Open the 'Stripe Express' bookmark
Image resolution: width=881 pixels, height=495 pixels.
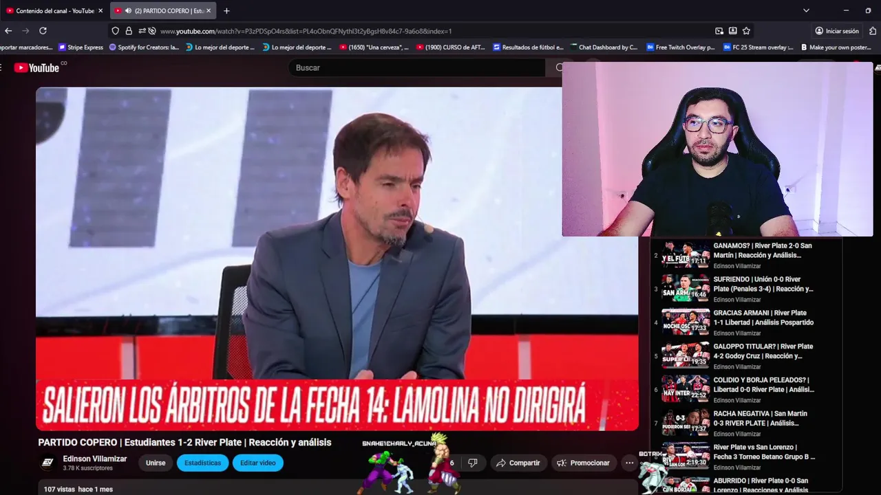(x=81, y=47)
